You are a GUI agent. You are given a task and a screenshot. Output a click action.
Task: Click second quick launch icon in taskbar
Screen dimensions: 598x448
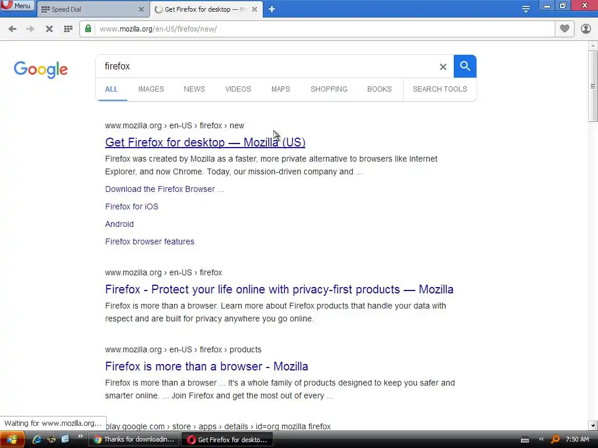pyautogui.click(x=51, y=439)
